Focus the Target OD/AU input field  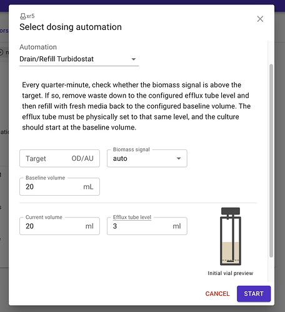point(59,158)
